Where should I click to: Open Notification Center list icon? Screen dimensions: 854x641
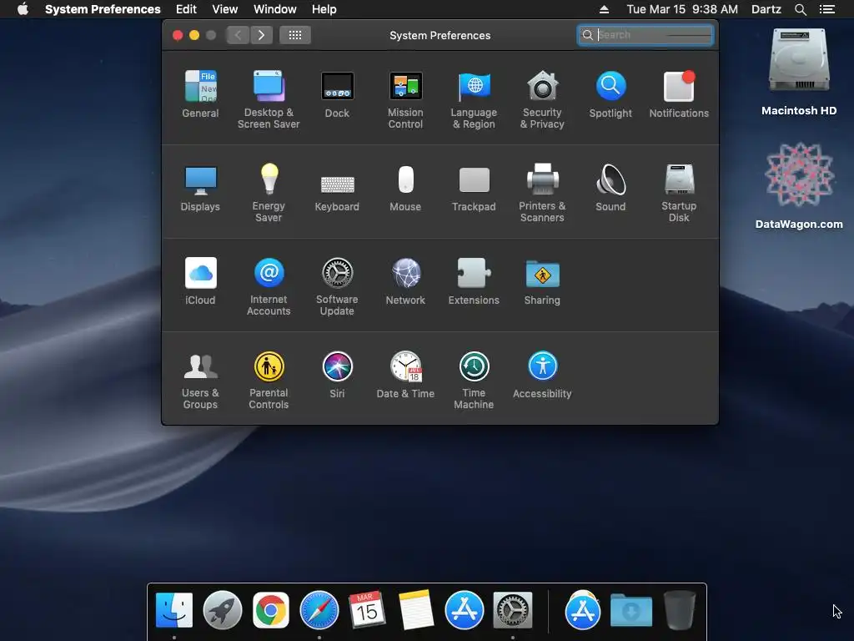tap(826, 9)
